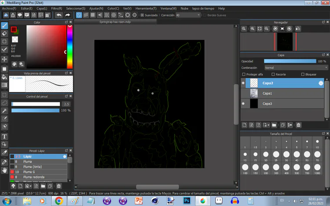Switch to Springtrap has risen.mdp tab
This screenshot has height=206, width=330.
click(115, 22)
